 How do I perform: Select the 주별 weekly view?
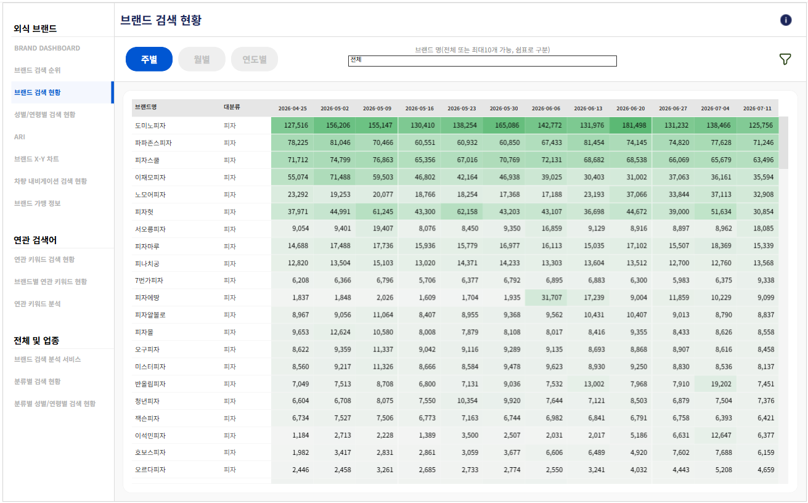point(149,59)
